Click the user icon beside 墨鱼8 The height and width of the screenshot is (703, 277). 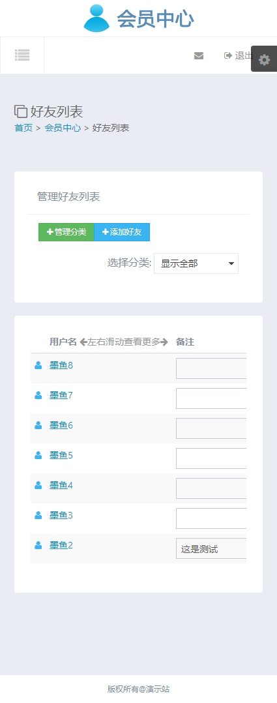tap(38, 365)
